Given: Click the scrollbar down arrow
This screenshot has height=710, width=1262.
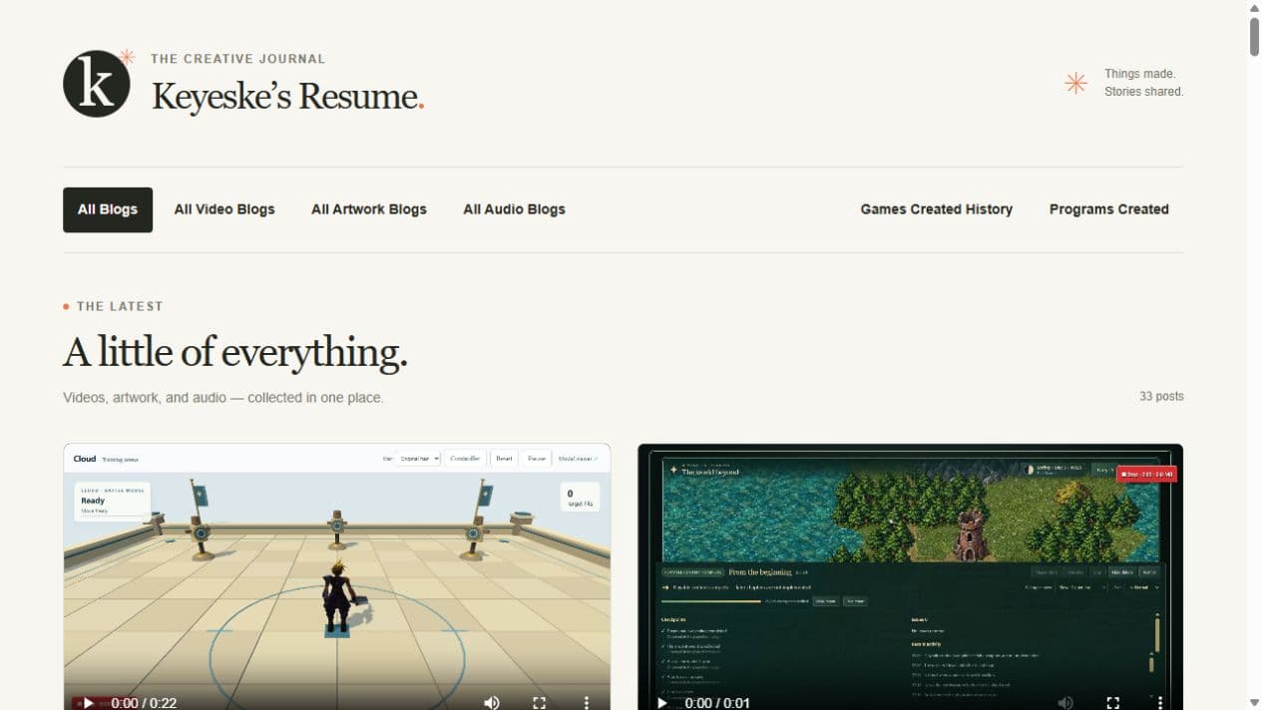Looking at the screenshot, I should click(1254, 702).
